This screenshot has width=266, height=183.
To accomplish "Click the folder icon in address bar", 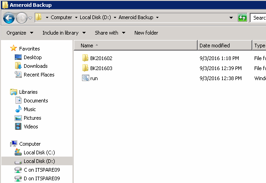I will pos(39,17).
